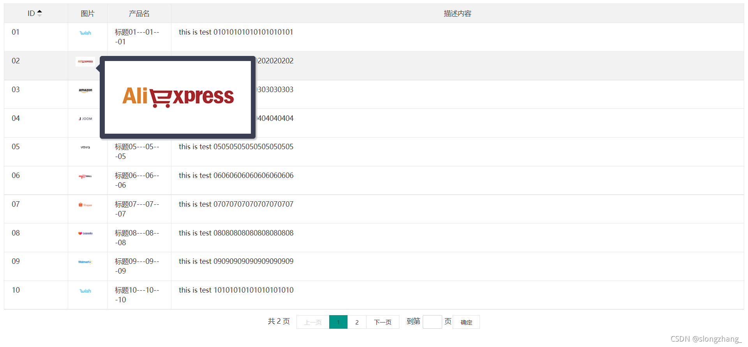Click the Wish logo thumbnail in row 01
This screenshot has width=748, height=347.
(85, 33)
